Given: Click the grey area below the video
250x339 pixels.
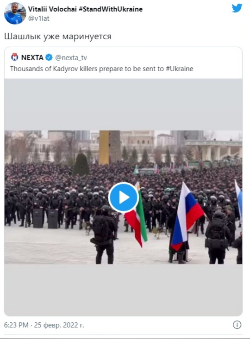Looking at the screenshot, I should [x=123, y=290].
